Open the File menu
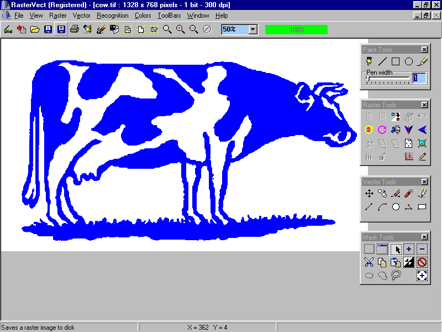 19,15
